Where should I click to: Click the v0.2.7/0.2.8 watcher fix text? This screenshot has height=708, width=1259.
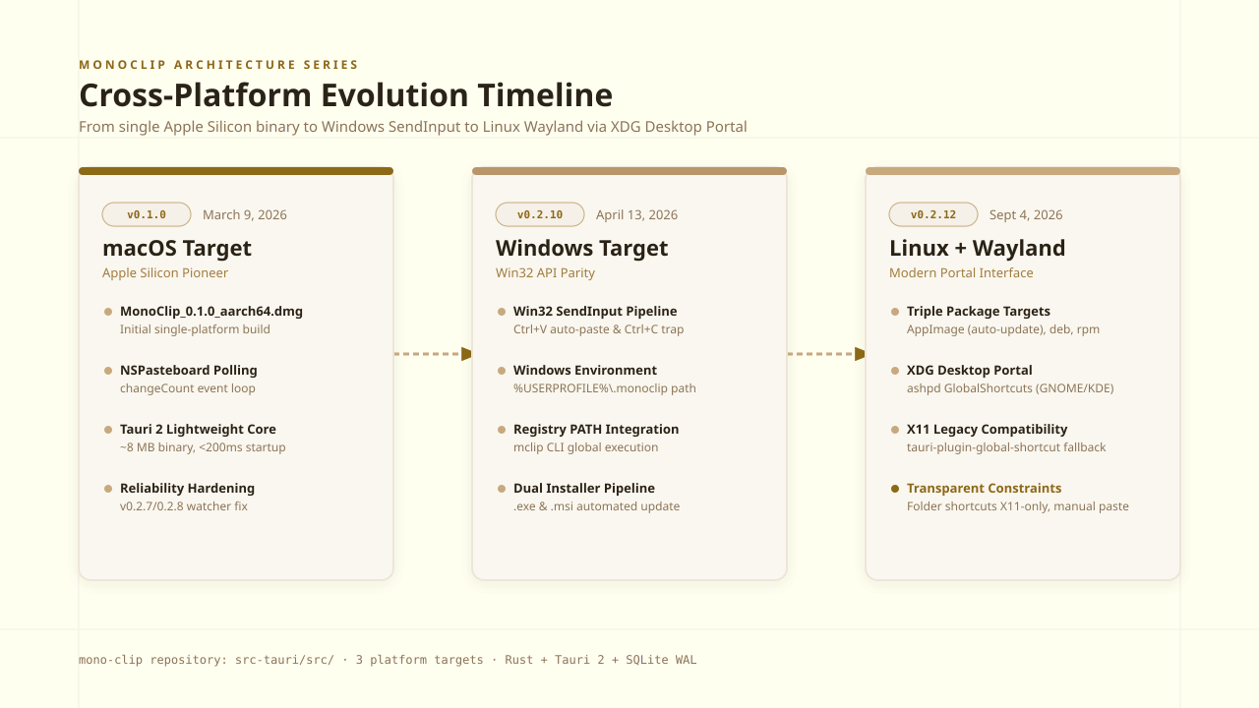[x=184, y=506]
